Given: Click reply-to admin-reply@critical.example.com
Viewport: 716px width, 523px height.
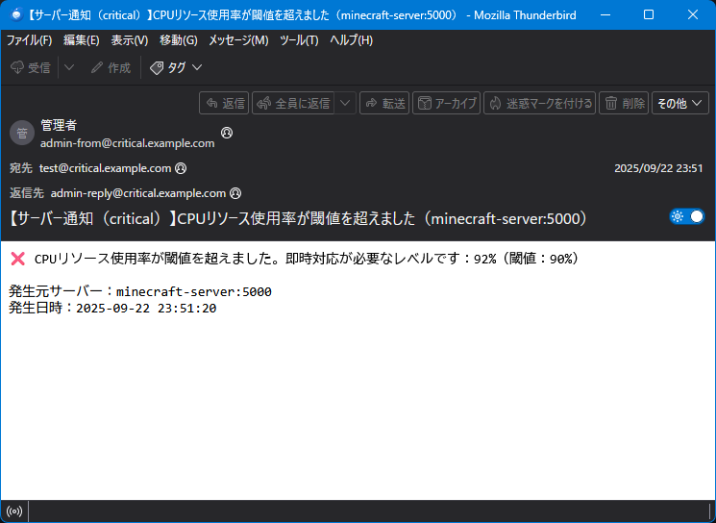Looking at the screenshot, I should 138,193.
